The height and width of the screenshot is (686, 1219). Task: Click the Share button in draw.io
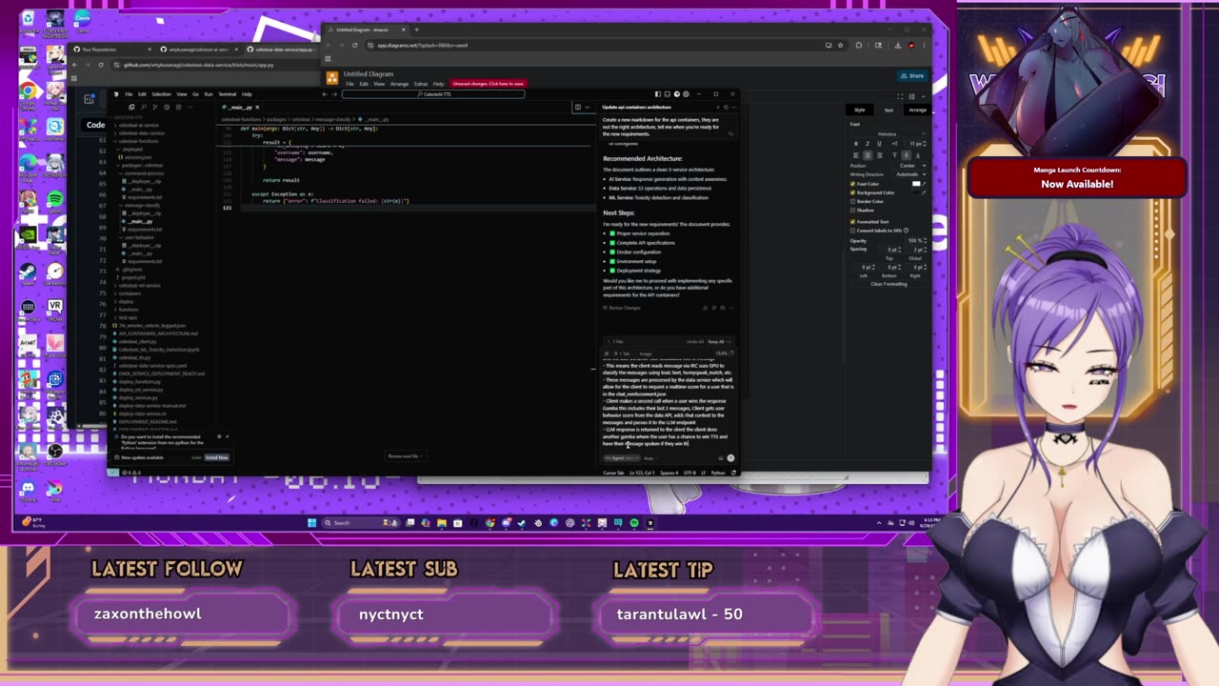click(x=911, y=75)
